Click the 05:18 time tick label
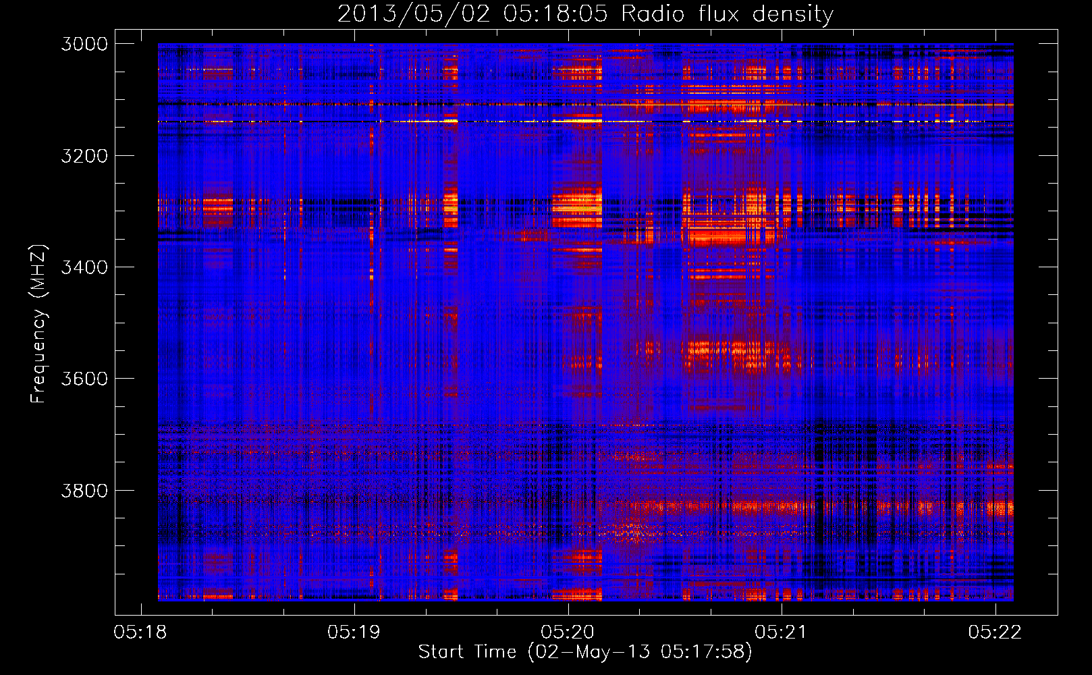This screenshot has height=675, width=1092. click(x=140, y=632)
